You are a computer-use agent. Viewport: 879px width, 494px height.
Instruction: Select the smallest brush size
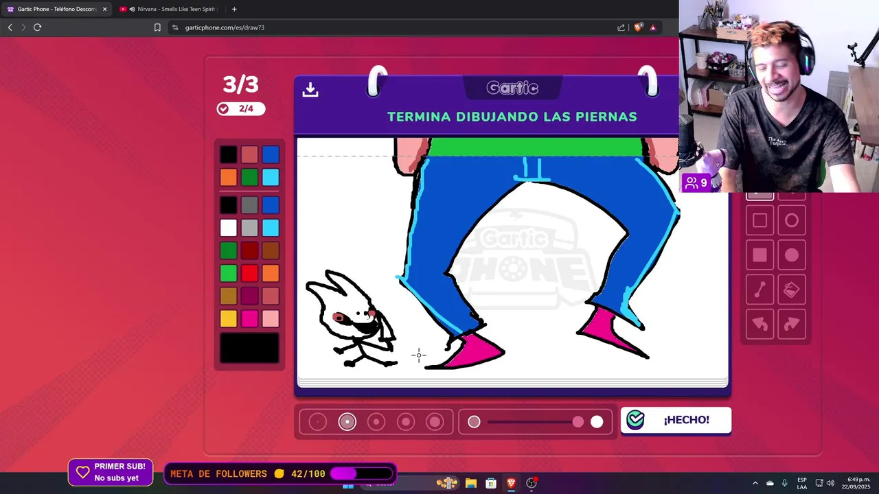[x=317, y=422]
